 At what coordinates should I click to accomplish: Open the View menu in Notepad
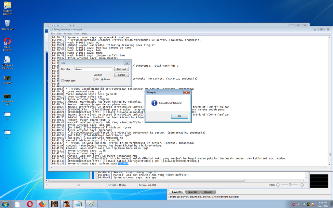click(x=77, y=34)
